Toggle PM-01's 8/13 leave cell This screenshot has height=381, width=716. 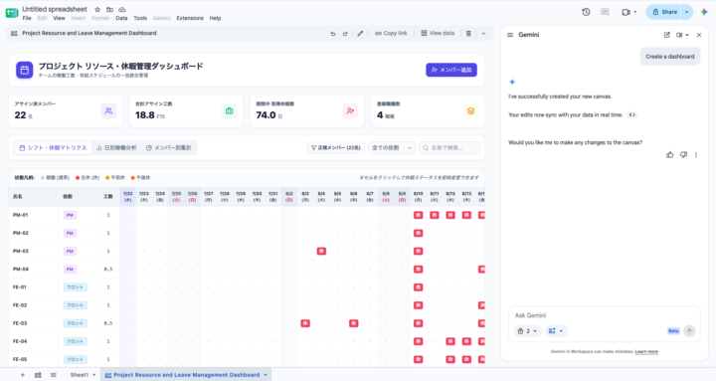[x=466, y=215]
